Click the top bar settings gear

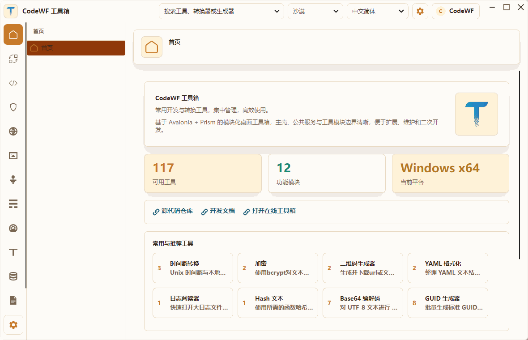(420, 11)
